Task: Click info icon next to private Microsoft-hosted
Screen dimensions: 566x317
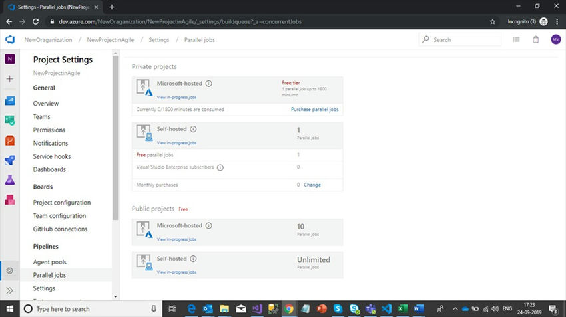Action: click(x=208, y=84)
